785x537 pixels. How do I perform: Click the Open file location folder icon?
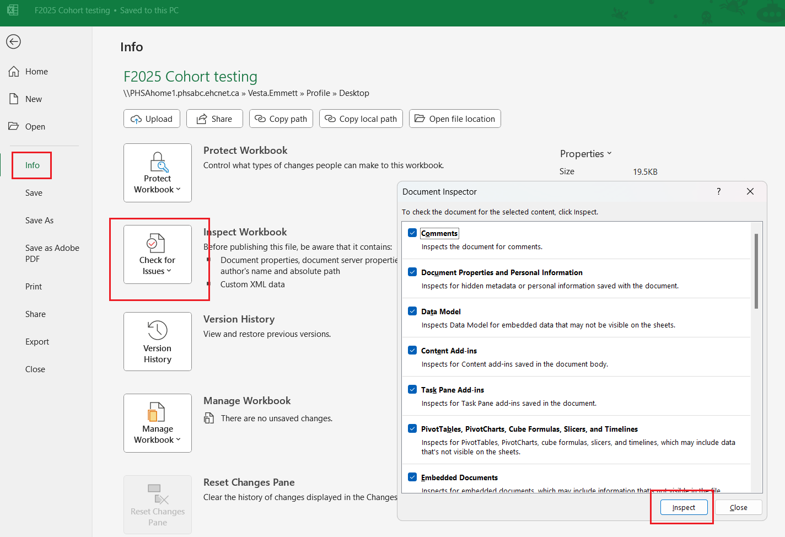pyautogui.click(x=420, y=119)
